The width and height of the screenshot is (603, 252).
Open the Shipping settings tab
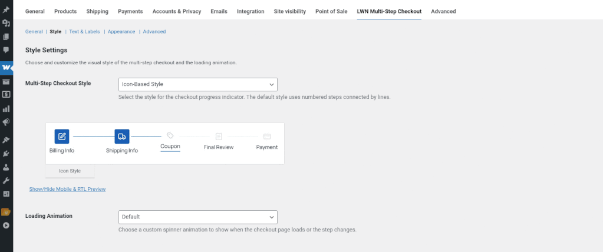coord(97,11)
